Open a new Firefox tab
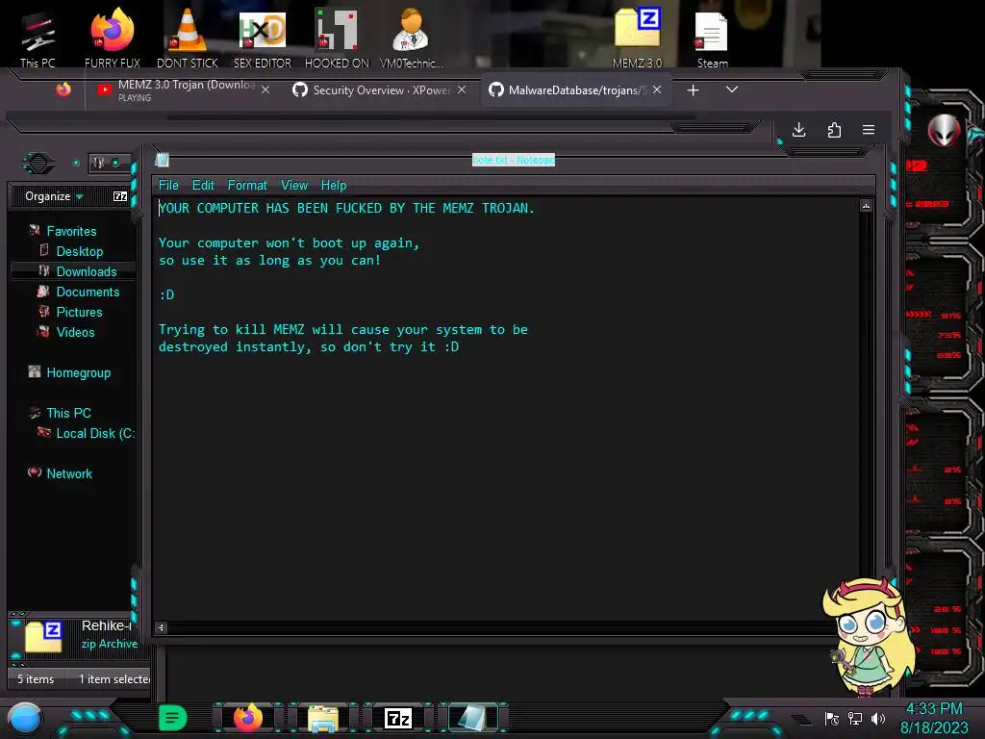The width and height of the screenshot is (985, 739). [693, 90]
